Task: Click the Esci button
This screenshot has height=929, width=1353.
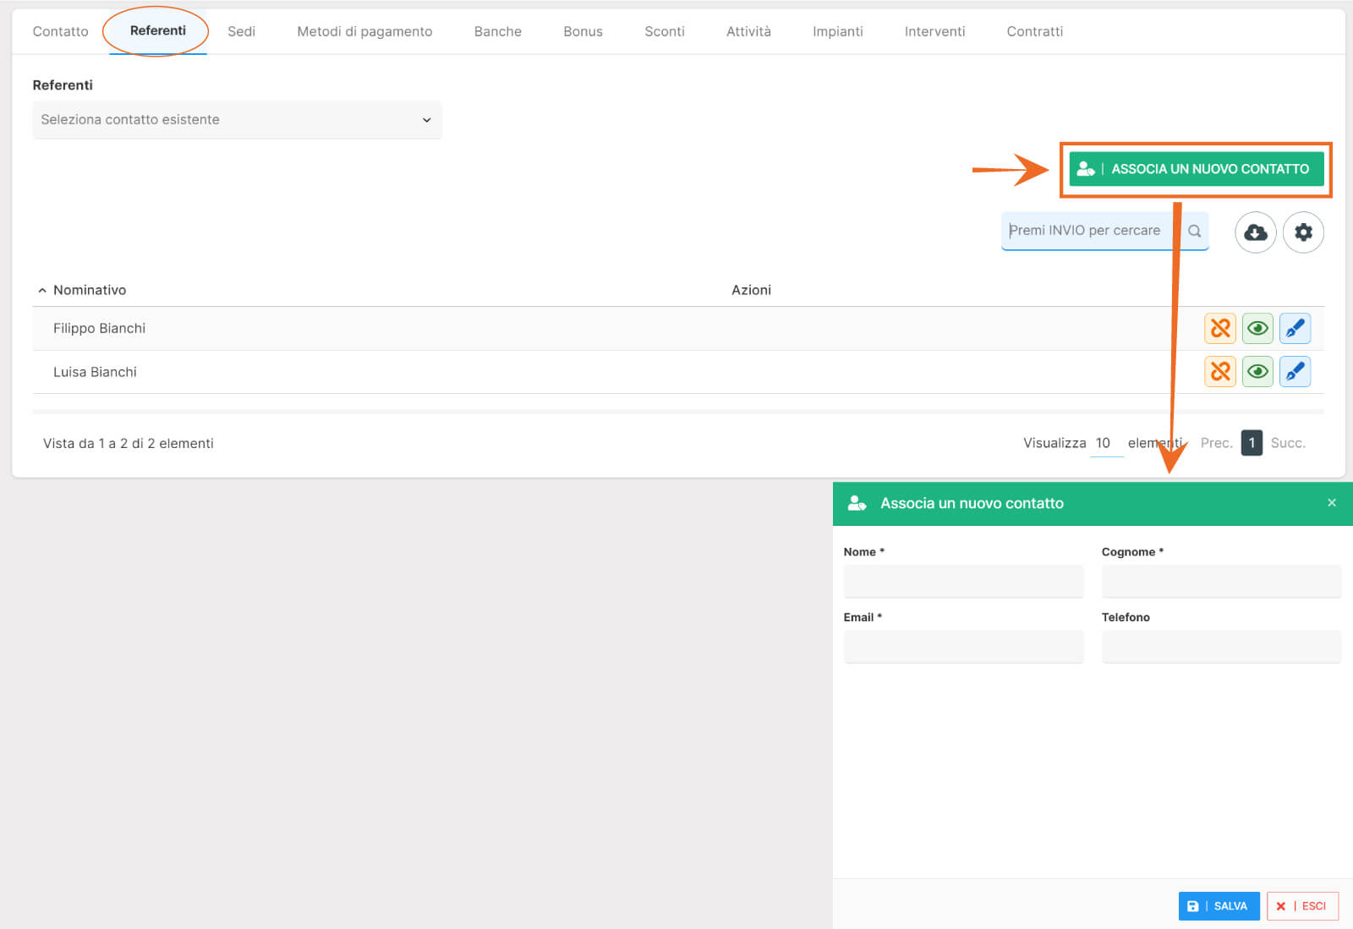Action: pyautogui.click(x=1302, y=906)
